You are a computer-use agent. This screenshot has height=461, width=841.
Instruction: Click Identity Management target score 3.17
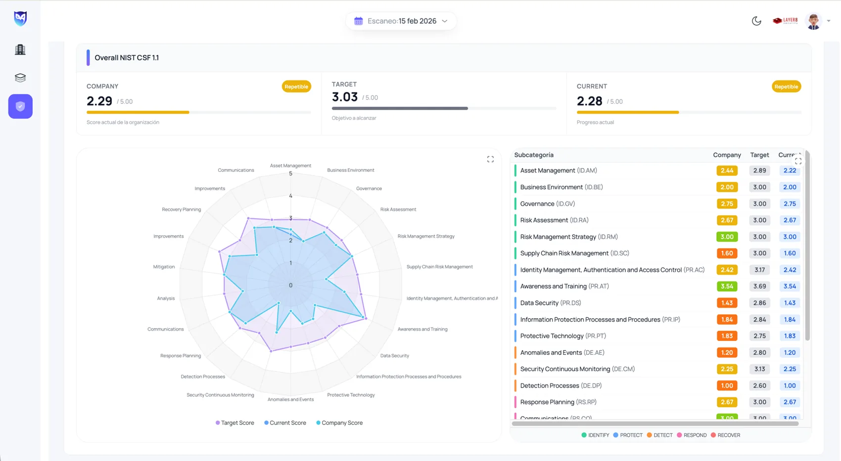(759, 270)
